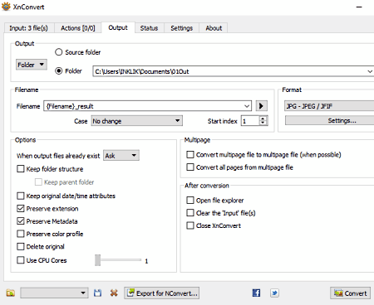Check Clear the 'Input' file(s)
Viewport: 374px width, 305px height.
(x=190, y=213)
